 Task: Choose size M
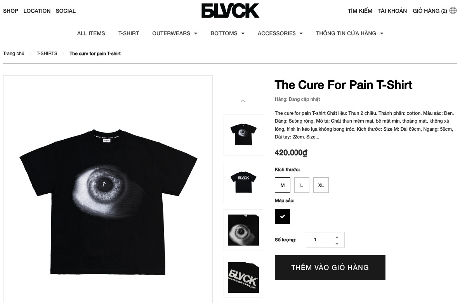pyautogui.click(x=283, y=185)
